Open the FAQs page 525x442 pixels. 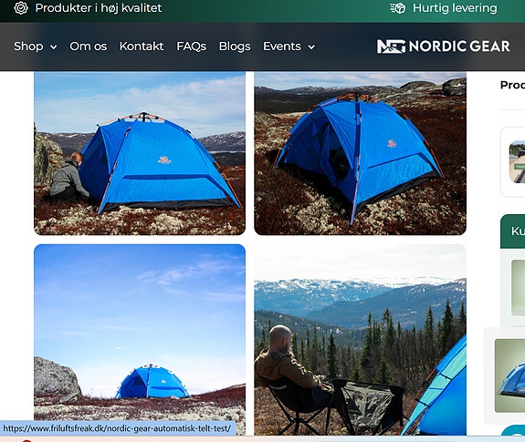point(191,46)
